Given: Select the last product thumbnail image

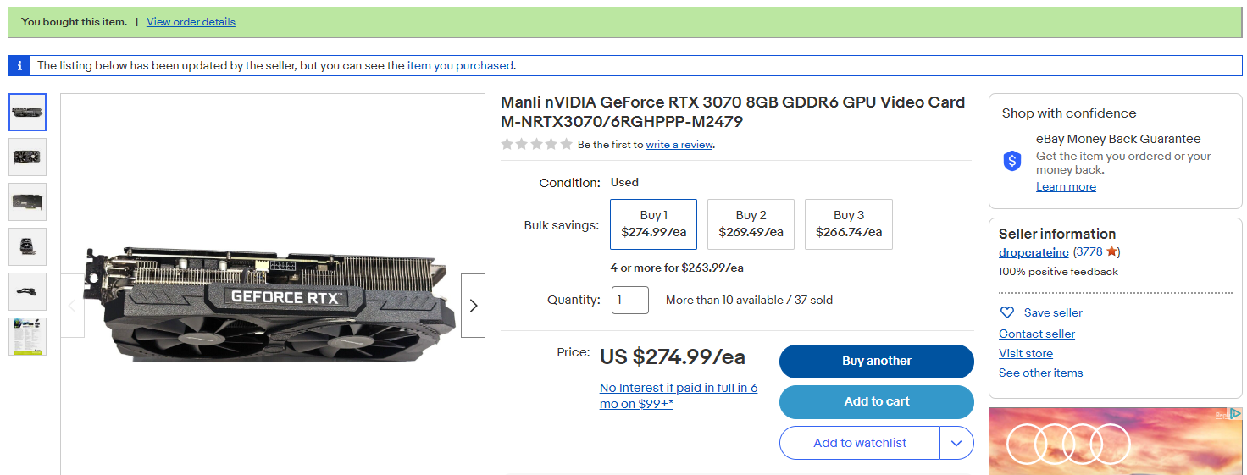Looking at the screenshot, I should [x=28, y=336].
